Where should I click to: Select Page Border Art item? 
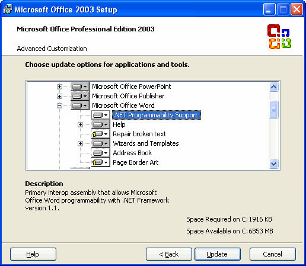pos(136,162)
